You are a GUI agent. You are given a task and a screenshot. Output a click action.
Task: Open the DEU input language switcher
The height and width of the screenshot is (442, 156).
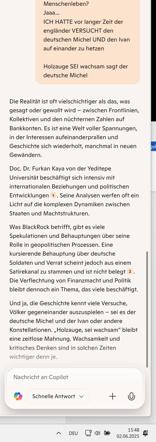[73, 433]
